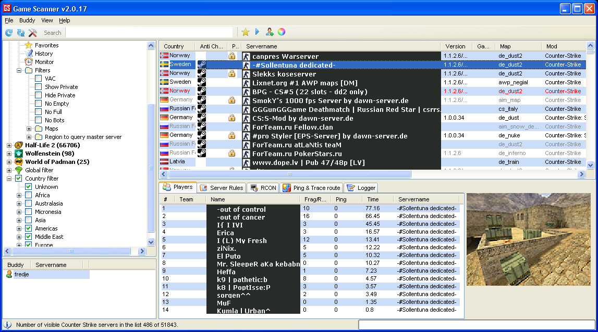Viewport: 598px width, 332px height.
Task: Open the Help menu
Action: (65, 21)
